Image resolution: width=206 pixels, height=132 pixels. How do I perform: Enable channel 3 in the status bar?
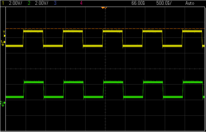55,3
